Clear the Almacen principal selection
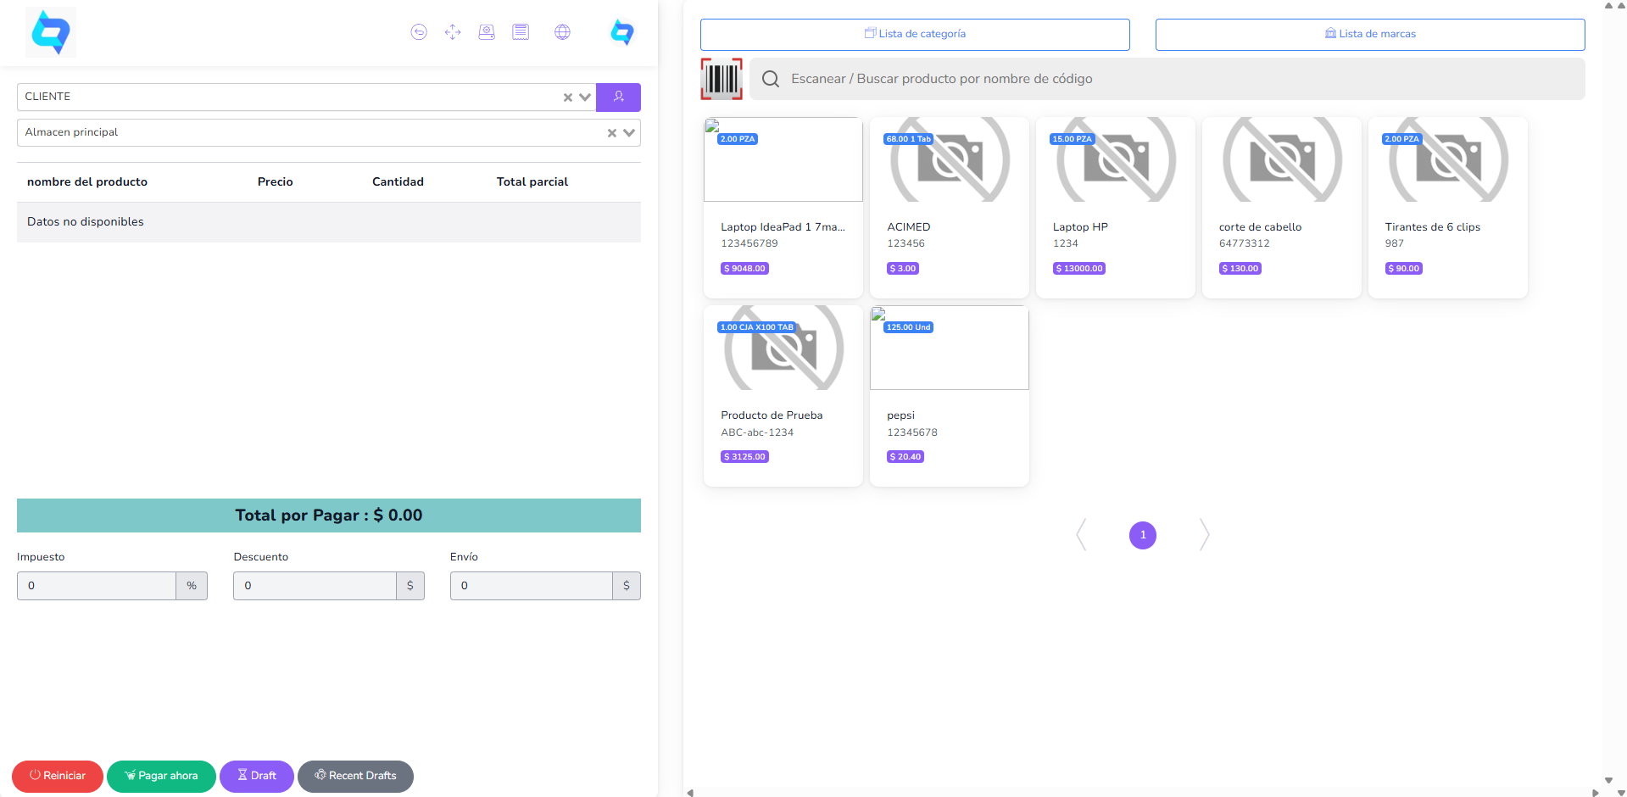The width and height of the screenshot is (1627, 797). coord(611,133)
